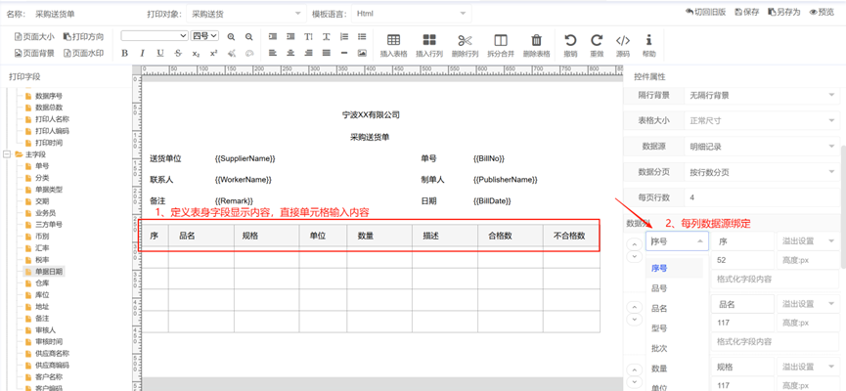Click the zoom out magnifier icon

(248, 37)
